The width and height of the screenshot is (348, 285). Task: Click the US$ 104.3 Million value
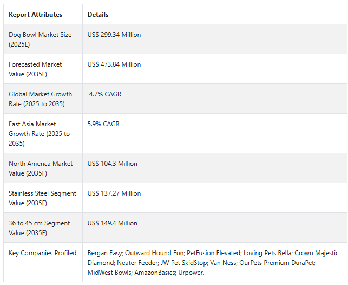click(x=113, y=164)
